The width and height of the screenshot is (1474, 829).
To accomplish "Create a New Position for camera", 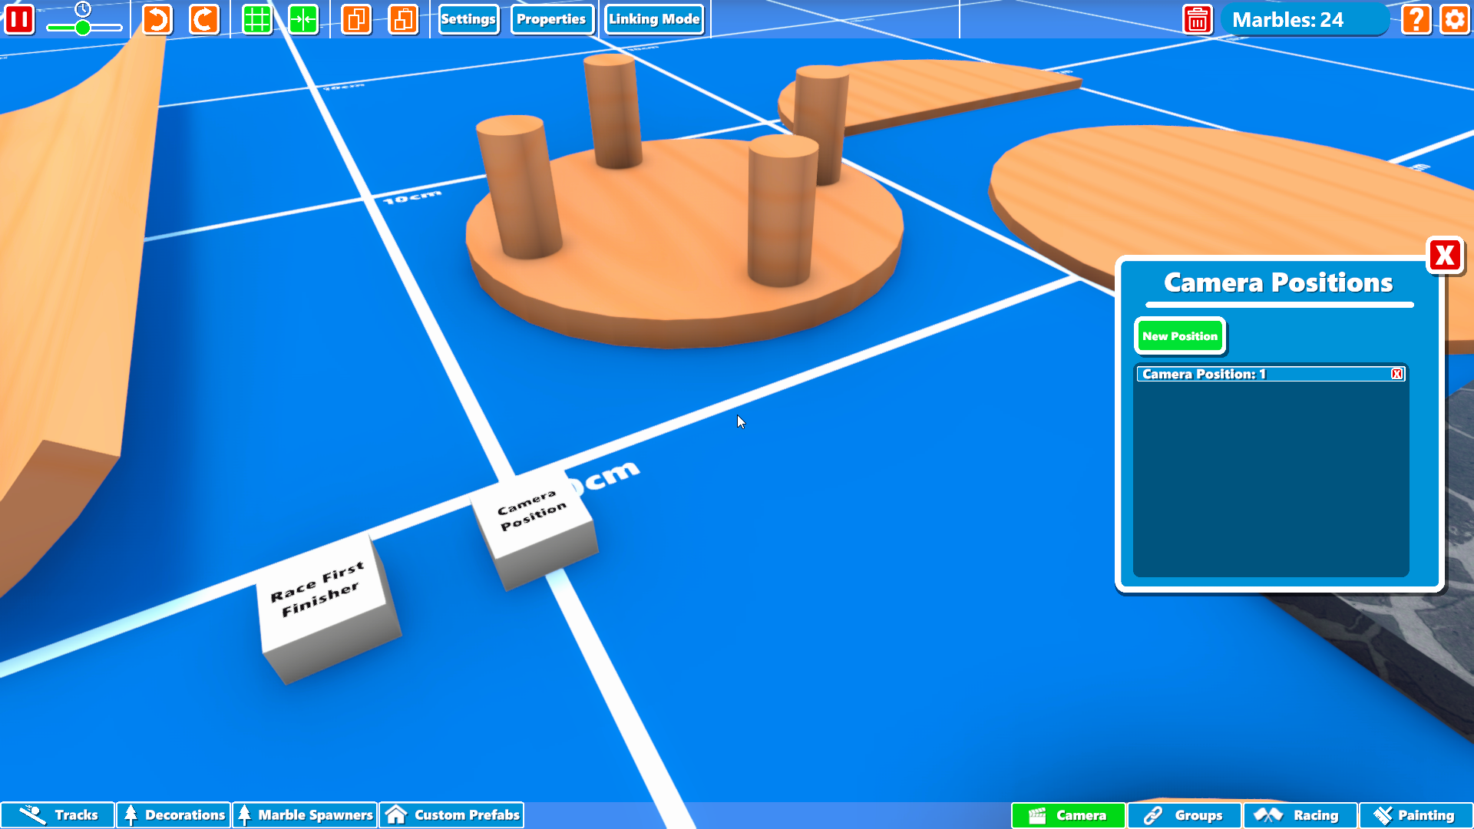I will 1180,336.
